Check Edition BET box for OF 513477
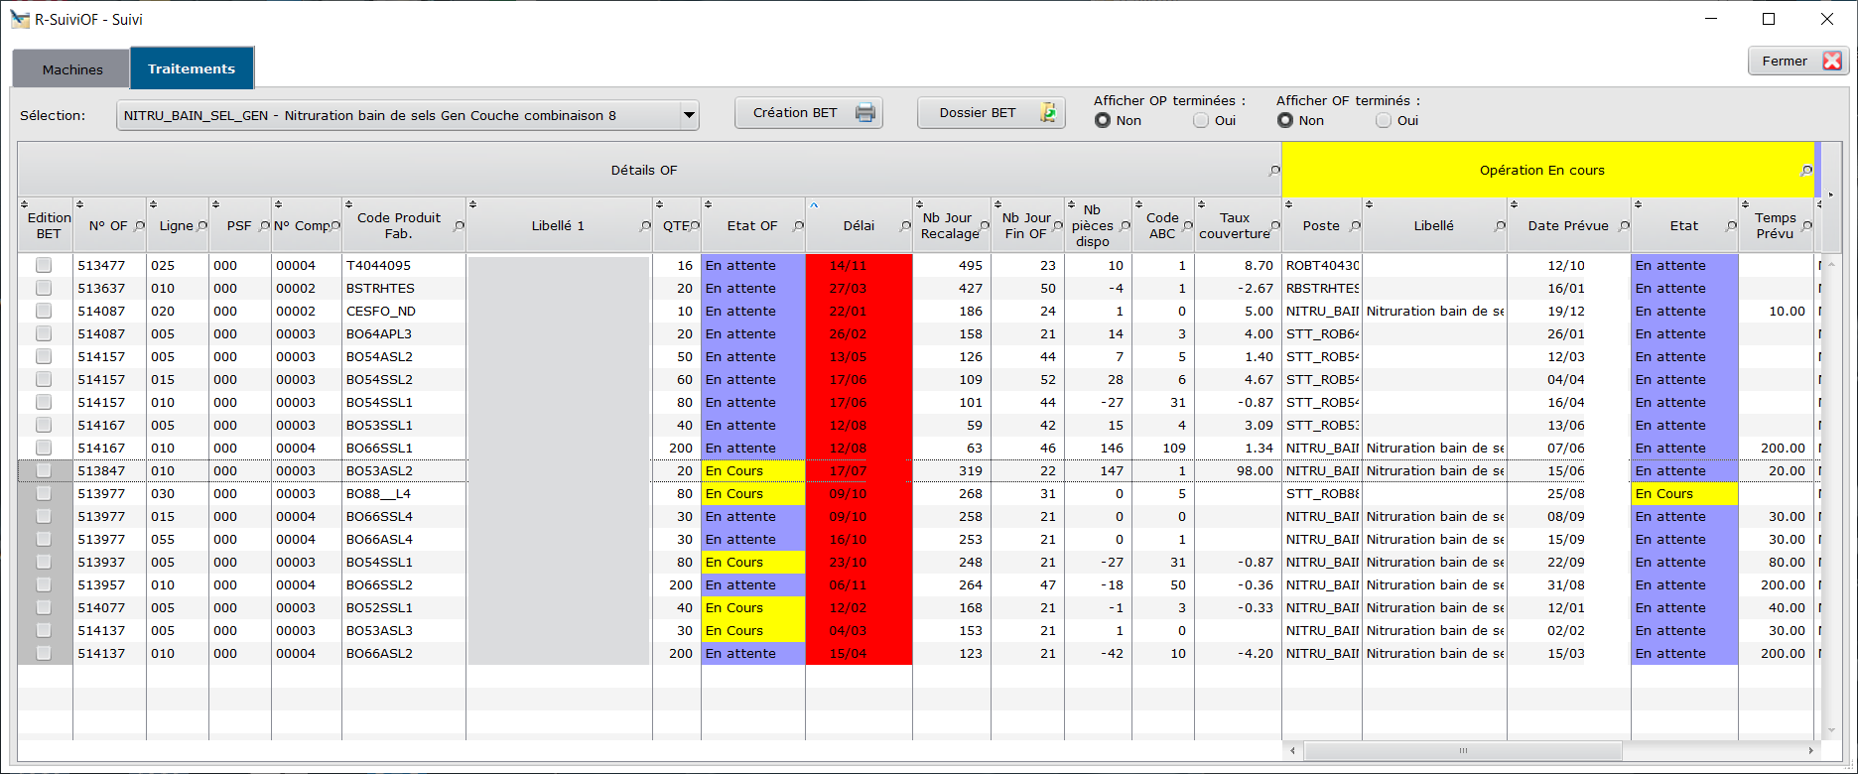 click(44, 265)
